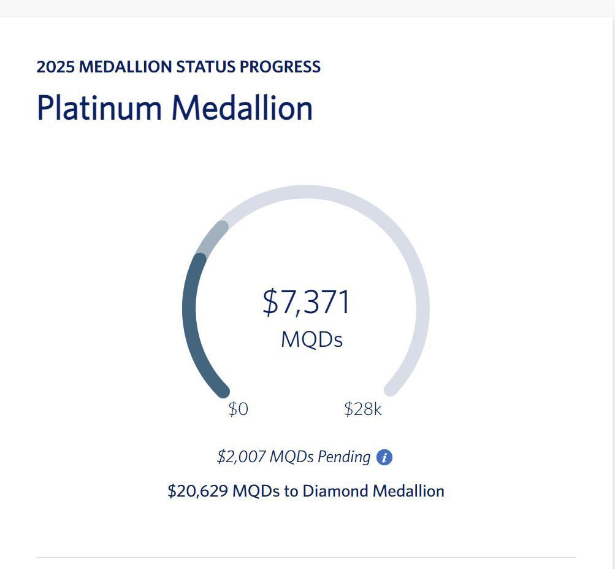Screen dimensions: 615x569
Task: Click the gray bar at the page top
Action: click(308, 8)
